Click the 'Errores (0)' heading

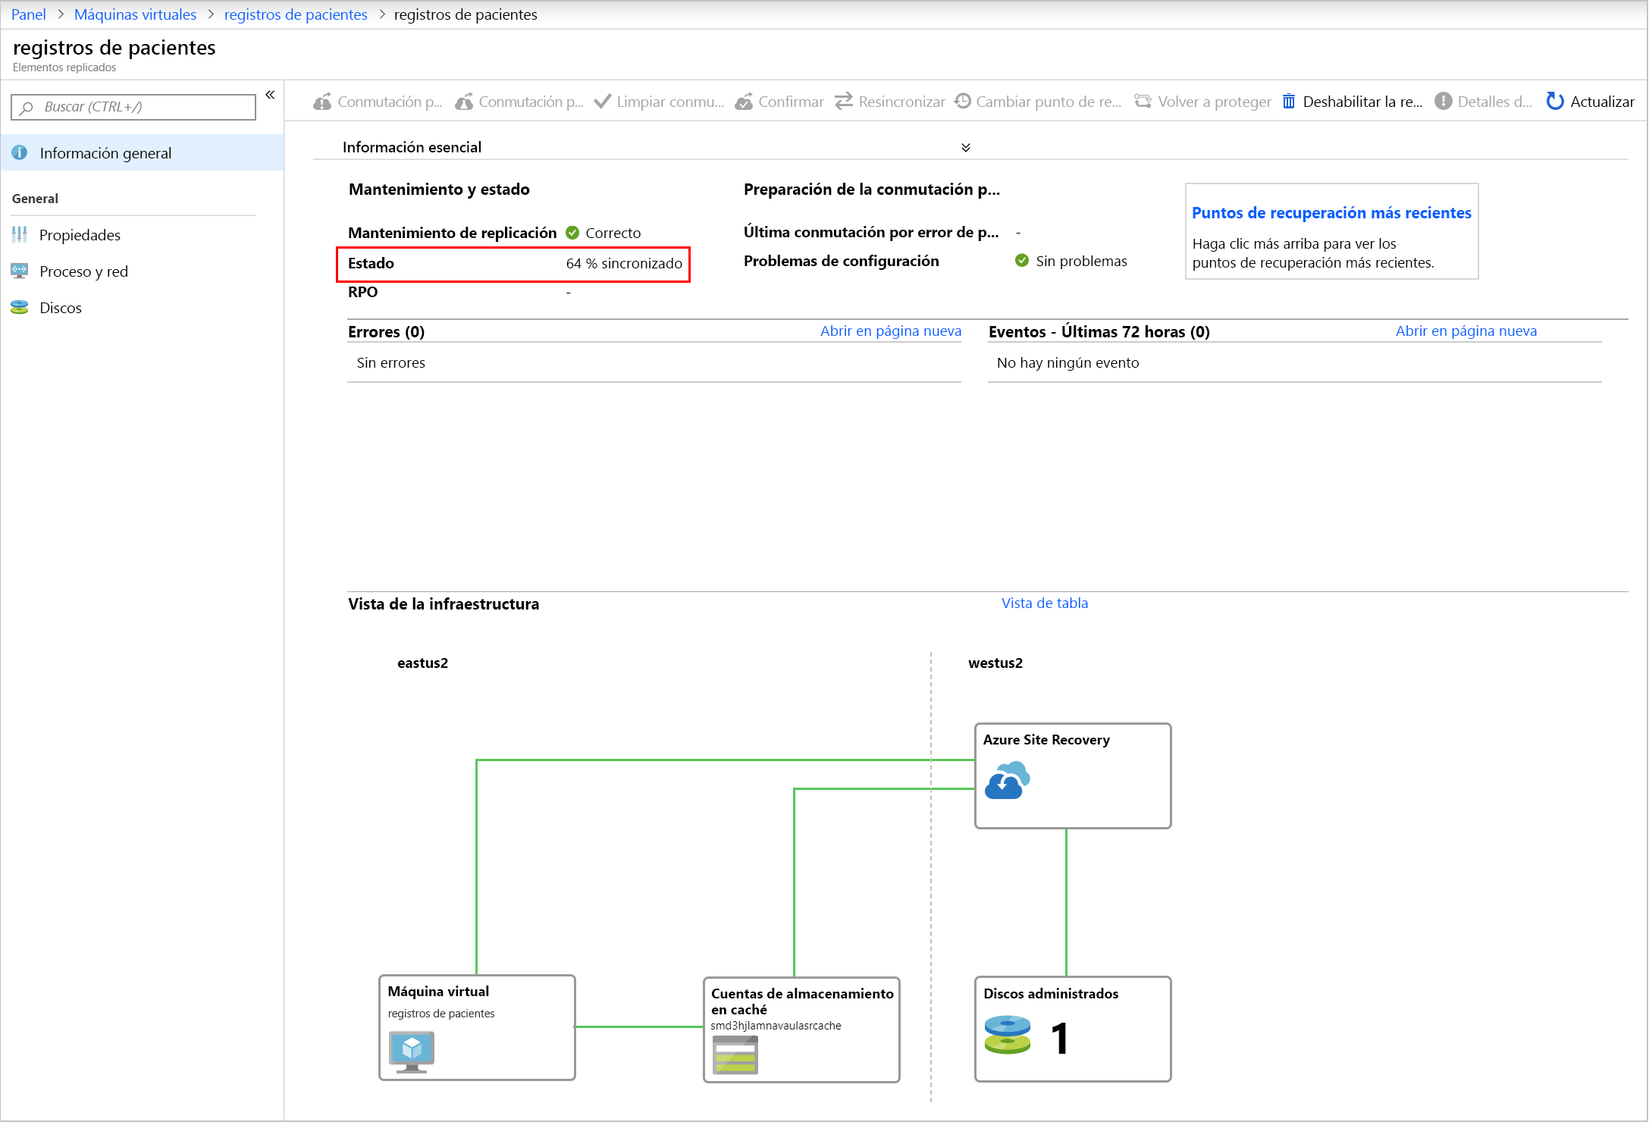pos(386,331)
